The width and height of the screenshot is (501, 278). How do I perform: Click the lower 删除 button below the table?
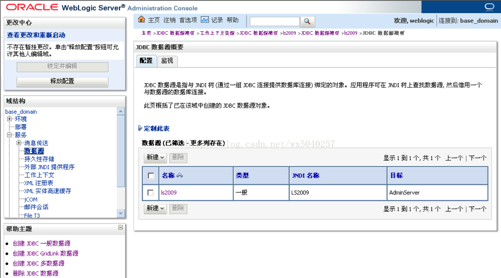point(178,208)
